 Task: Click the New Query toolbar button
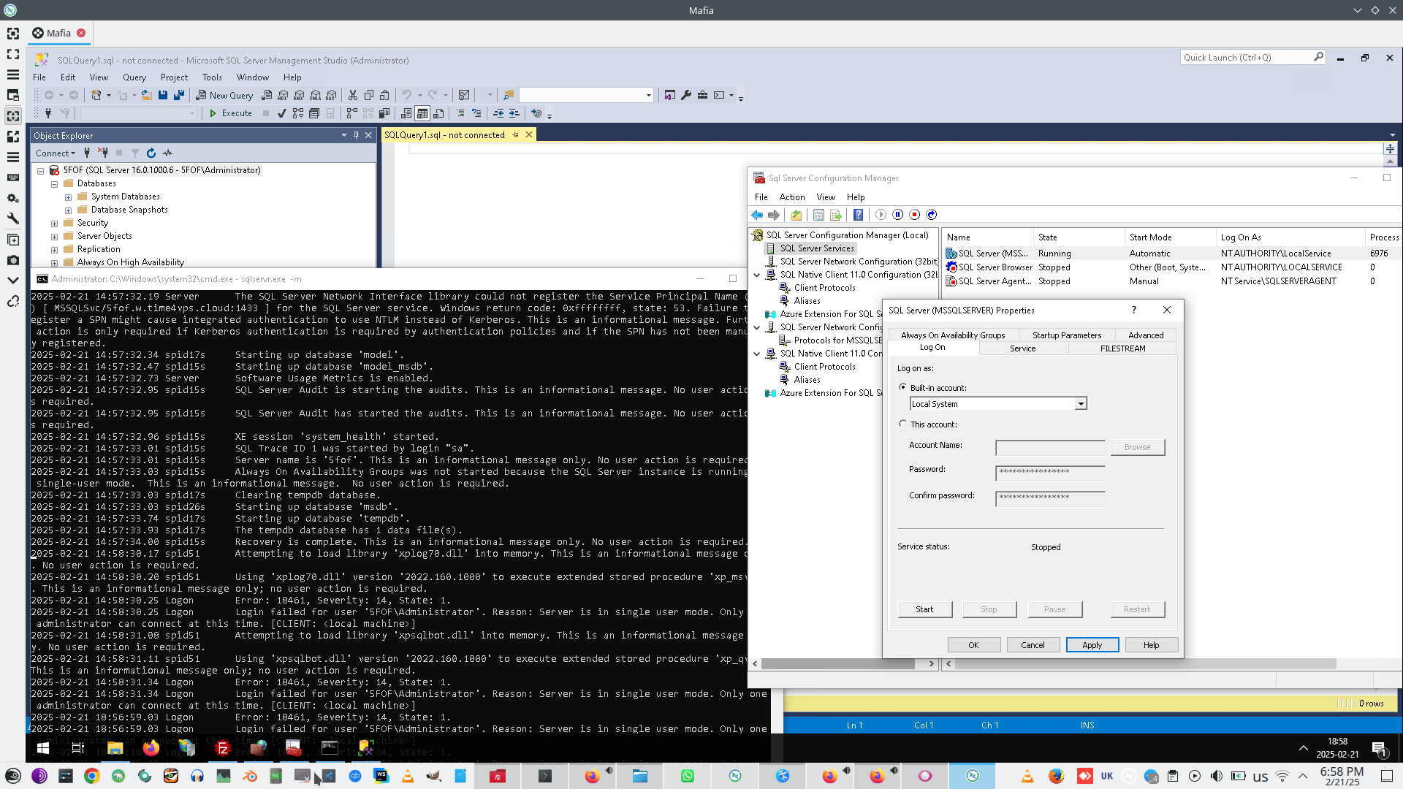click(224, 95)
